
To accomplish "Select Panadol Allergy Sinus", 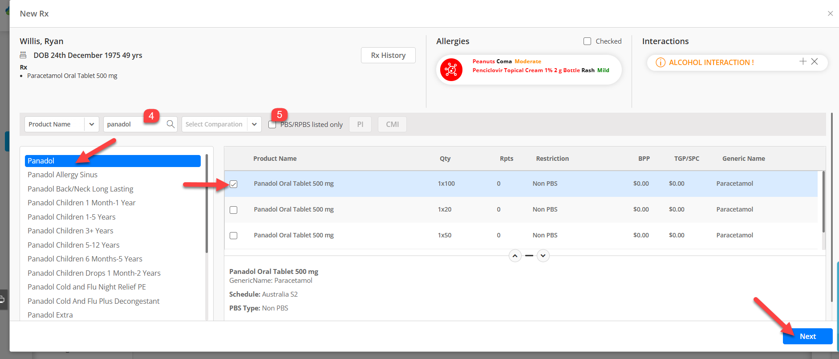I will [x=62, y=175].
